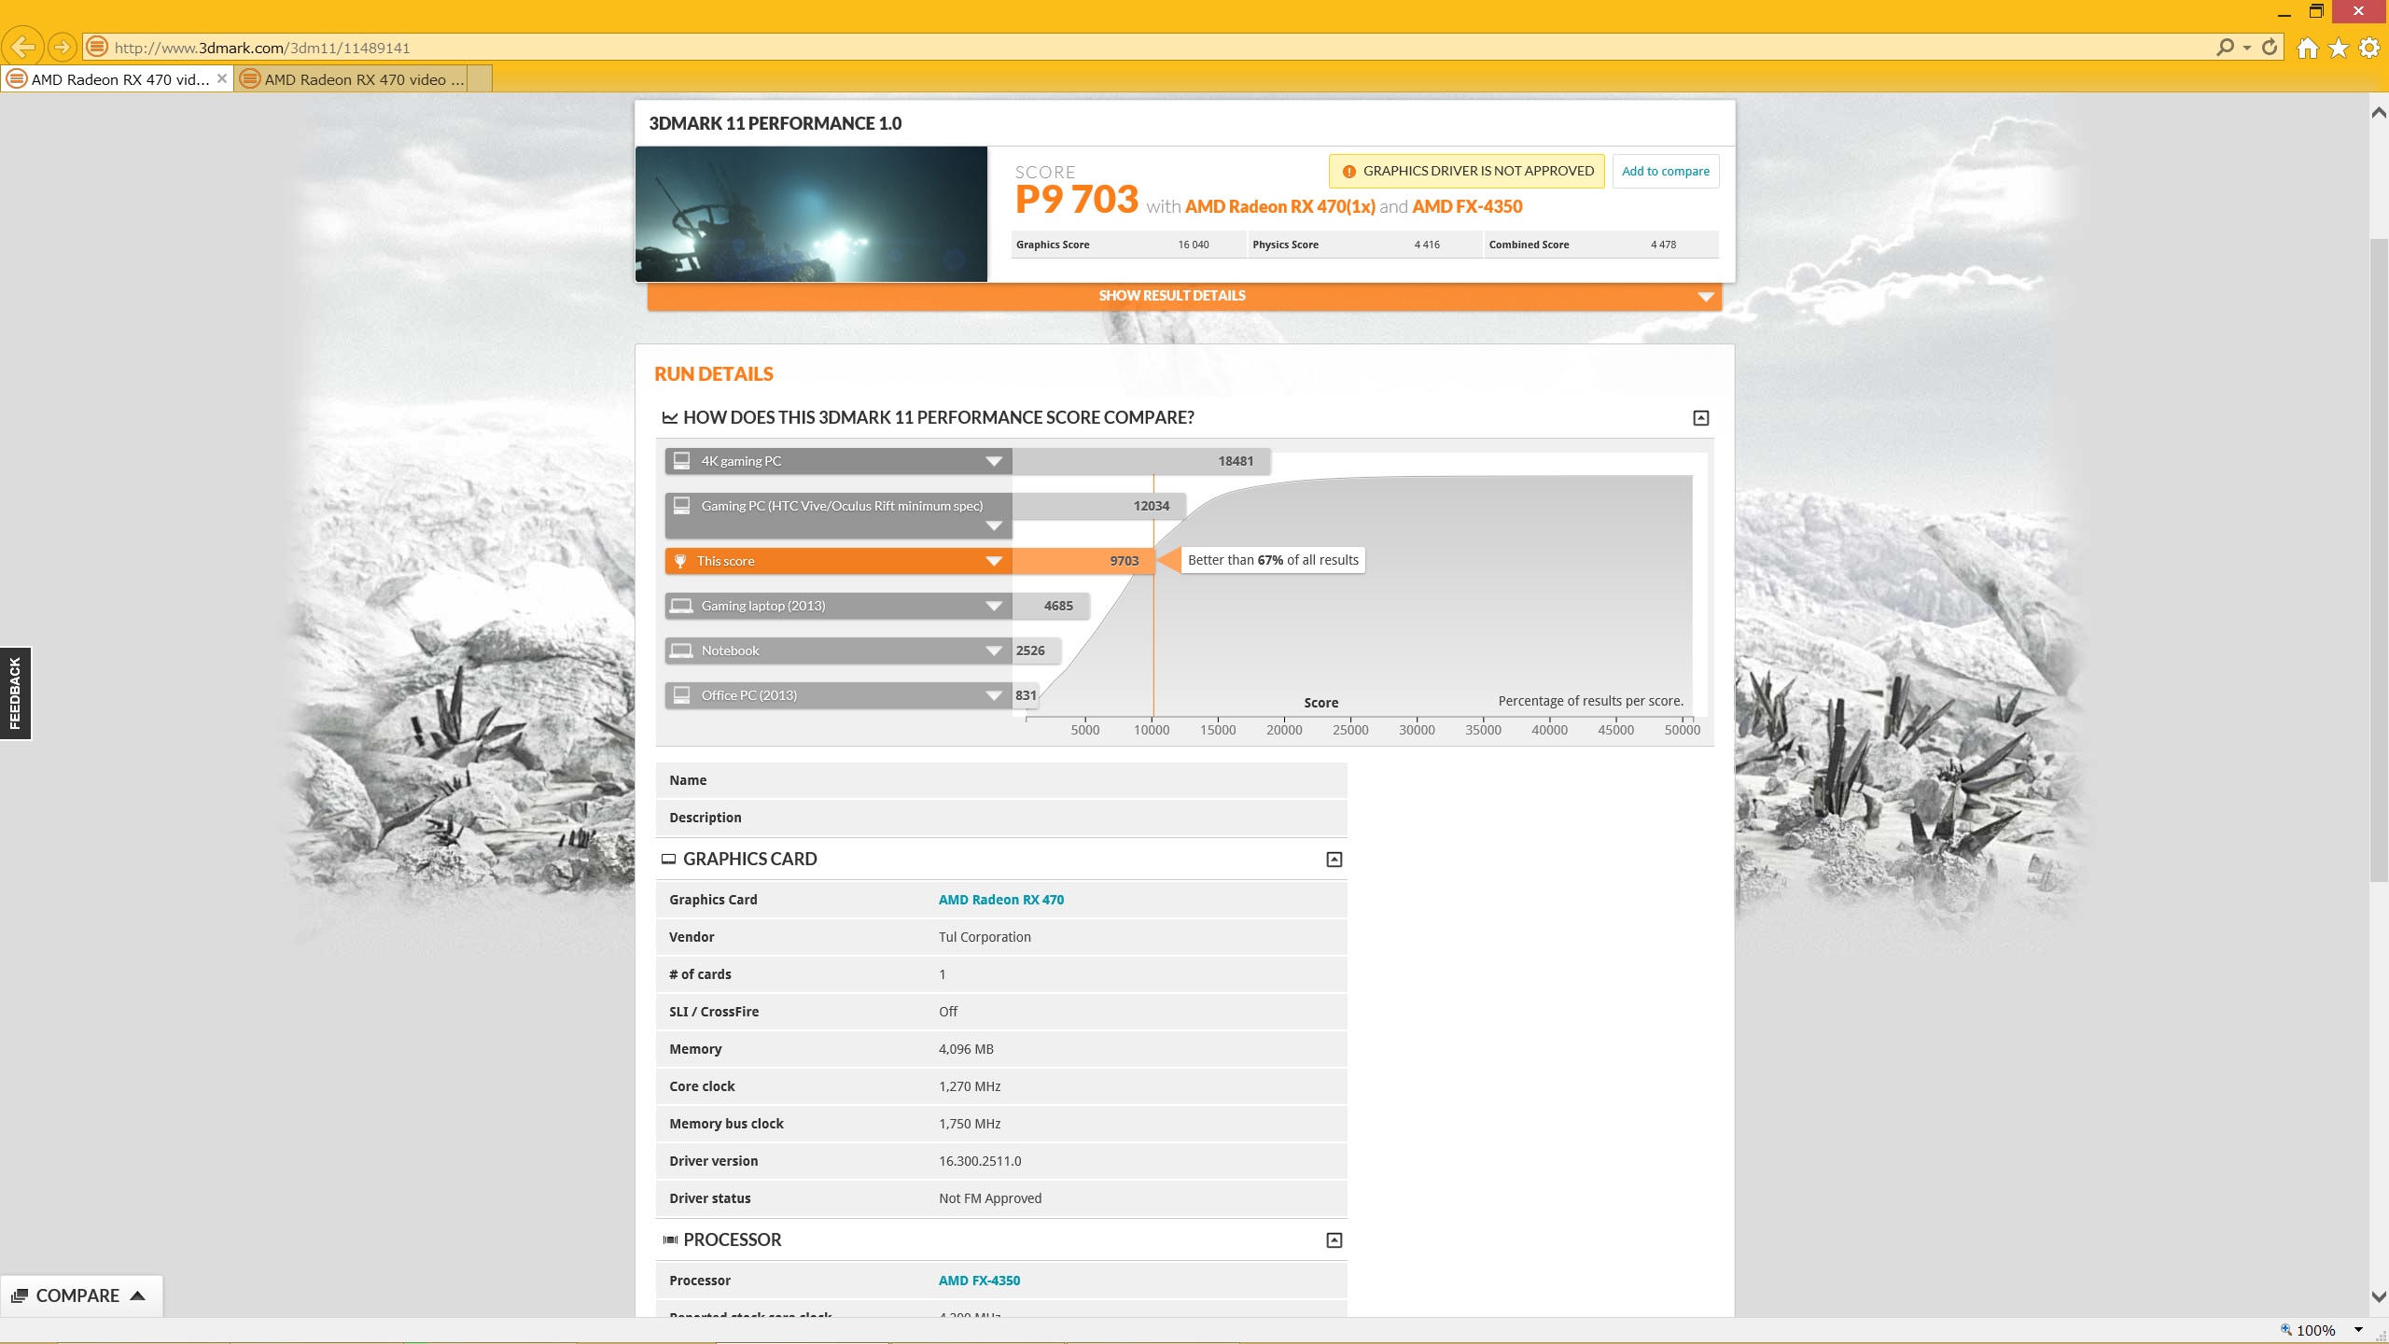Click Graphics Card section monitor icon
The height and width of the screenshot is (1344, 2389).
click(668, 859)
